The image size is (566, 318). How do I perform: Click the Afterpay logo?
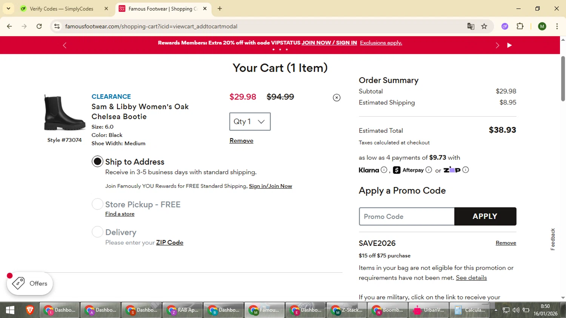tap(408, 170)
